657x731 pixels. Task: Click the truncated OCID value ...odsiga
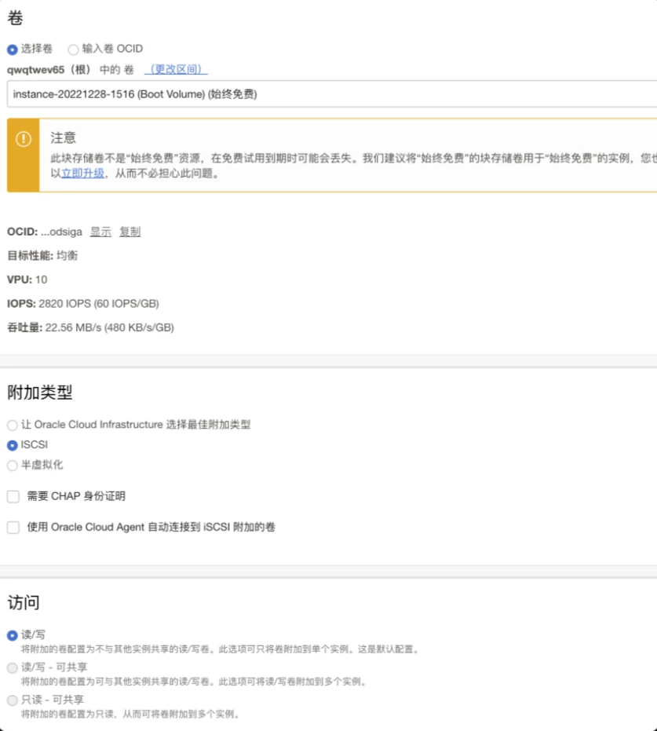coord(62,232)
